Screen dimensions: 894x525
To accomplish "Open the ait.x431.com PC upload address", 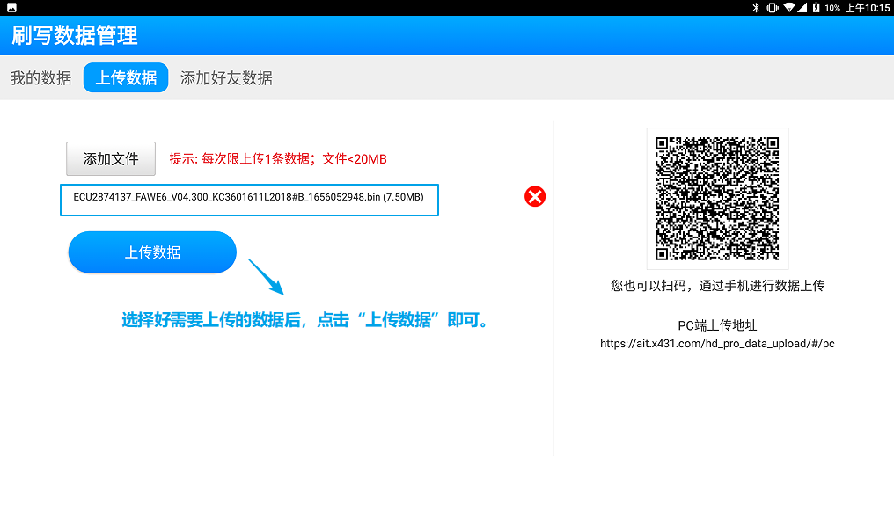I will click(717, 344).
